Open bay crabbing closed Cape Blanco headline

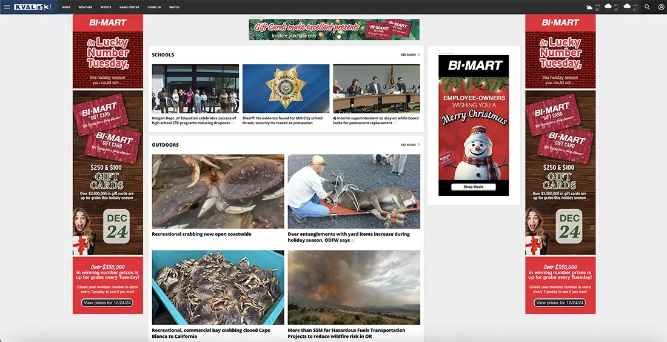[211, 334]
